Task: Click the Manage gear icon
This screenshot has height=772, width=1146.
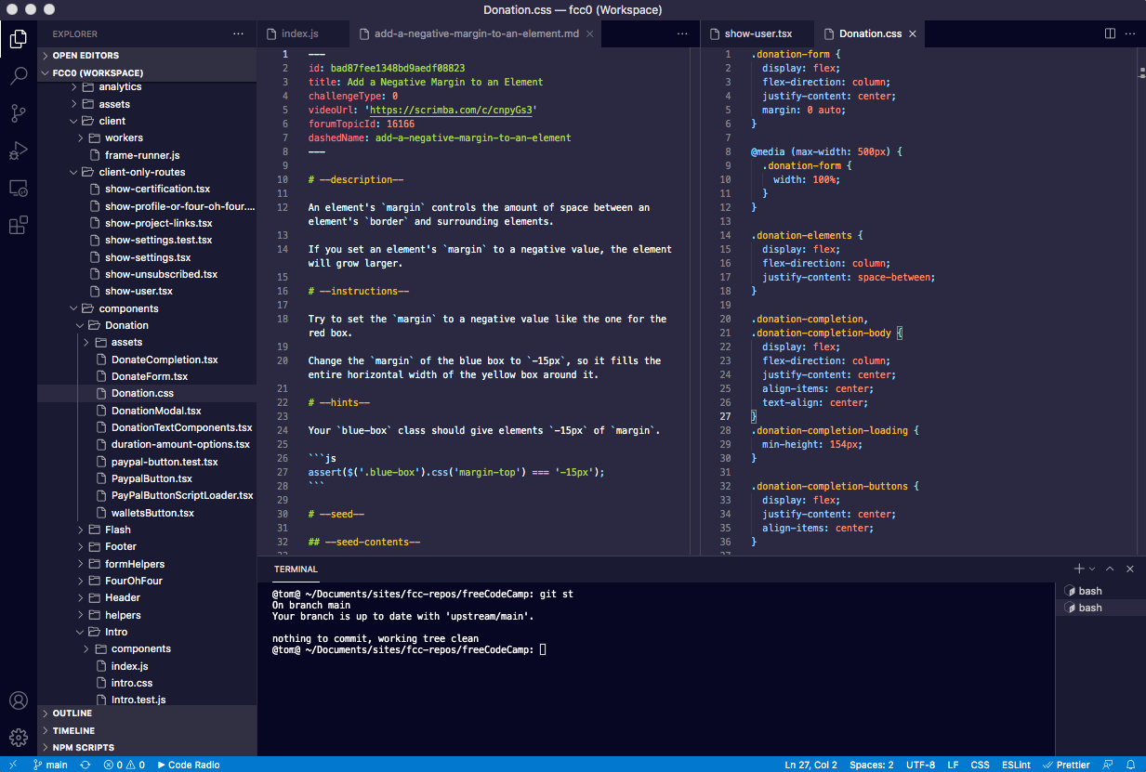Action: [19, 738]
